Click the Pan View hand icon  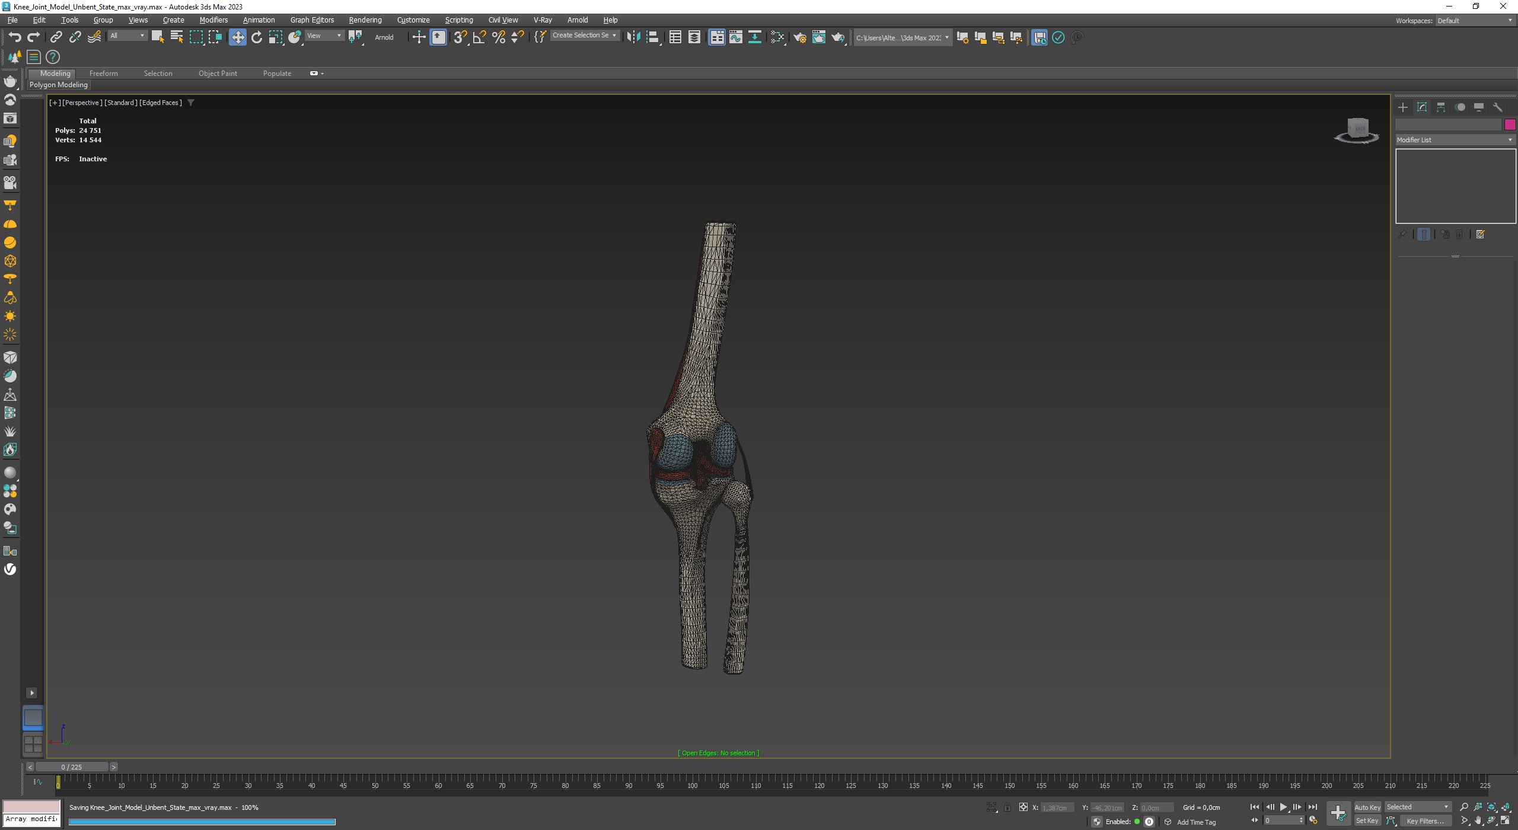click(x=1478, y=821)
